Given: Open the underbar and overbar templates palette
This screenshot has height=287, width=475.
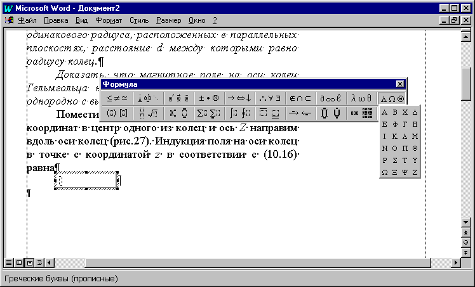Looking at the screenshot, I should pos(271,113).
